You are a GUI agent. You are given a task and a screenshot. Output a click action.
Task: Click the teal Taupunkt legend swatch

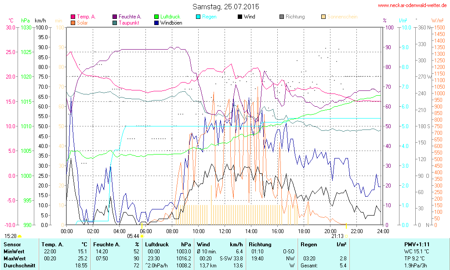point(115,22)
